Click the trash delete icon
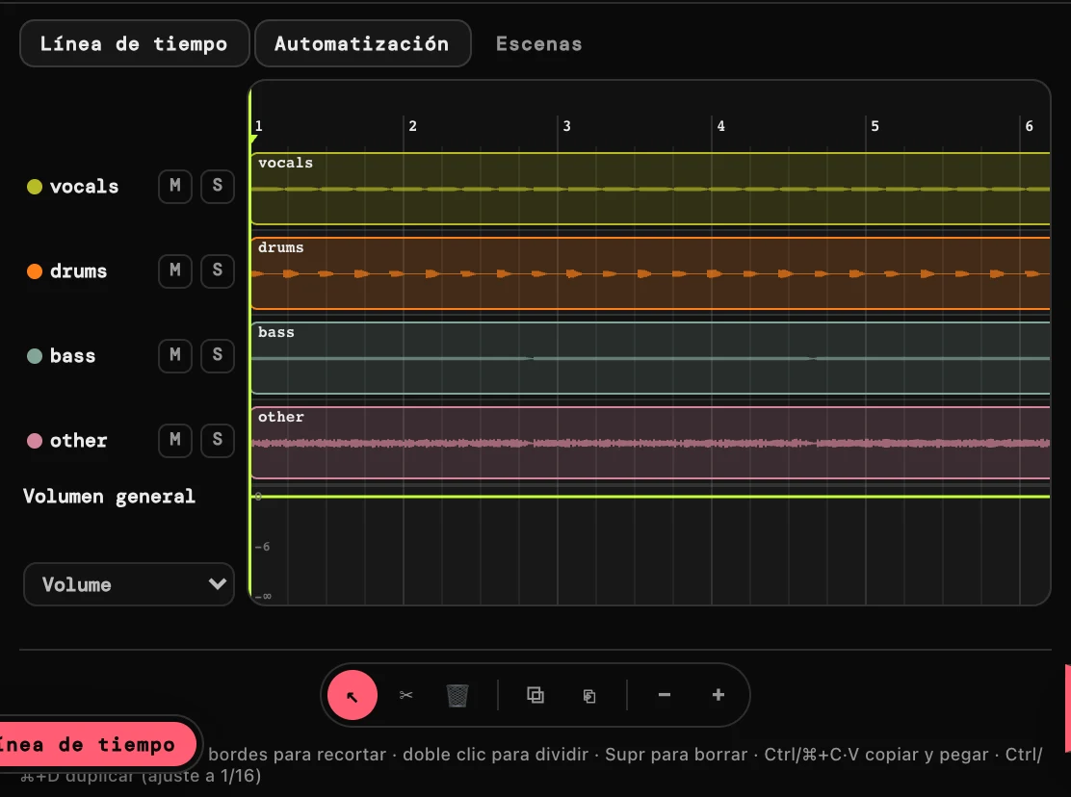This screenshot has width=1071, height=797. 457,695
